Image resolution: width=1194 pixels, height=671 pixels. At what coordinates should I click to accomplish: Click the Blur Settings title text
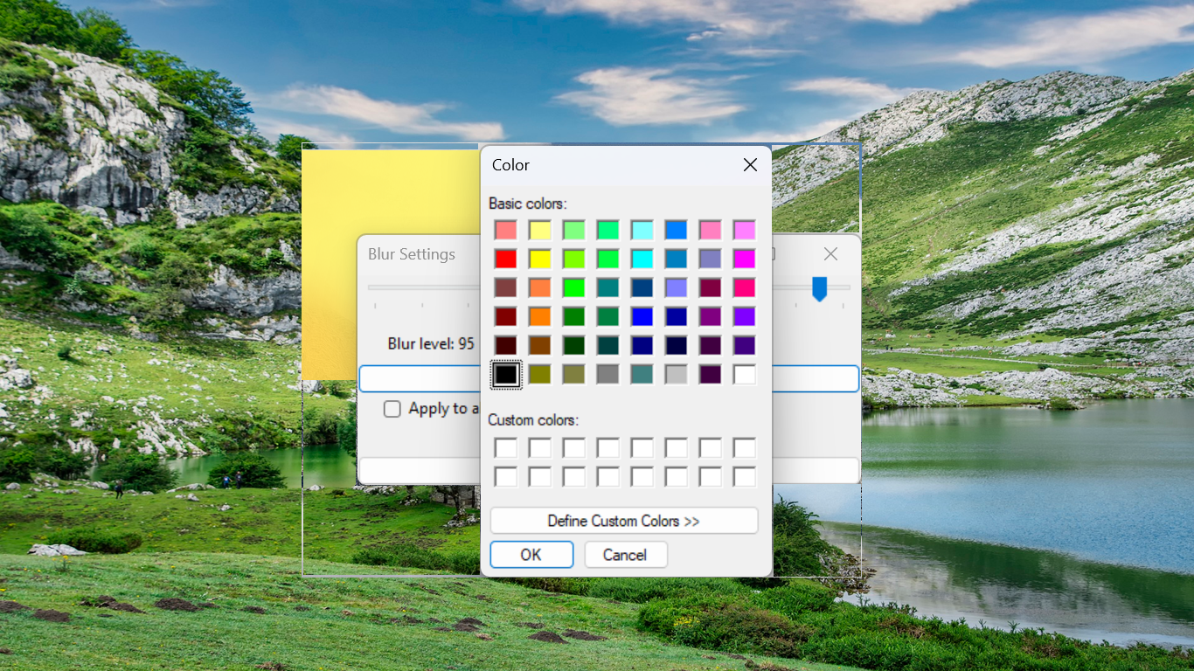pos(412,254)
